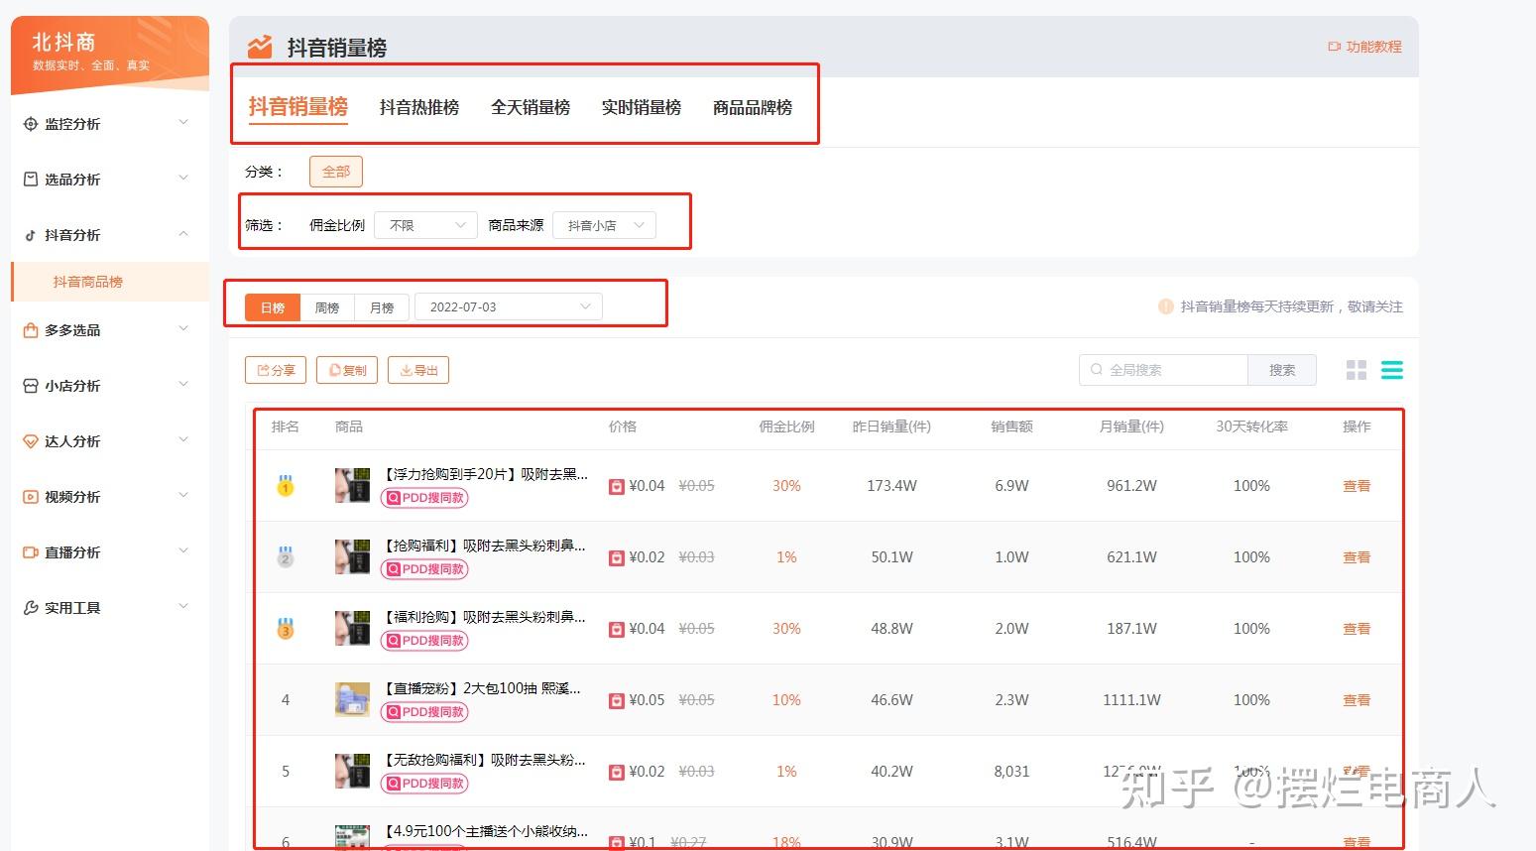
Task: Expand the 直播分析 sidebar menu
Action: [x=182, y=551]
